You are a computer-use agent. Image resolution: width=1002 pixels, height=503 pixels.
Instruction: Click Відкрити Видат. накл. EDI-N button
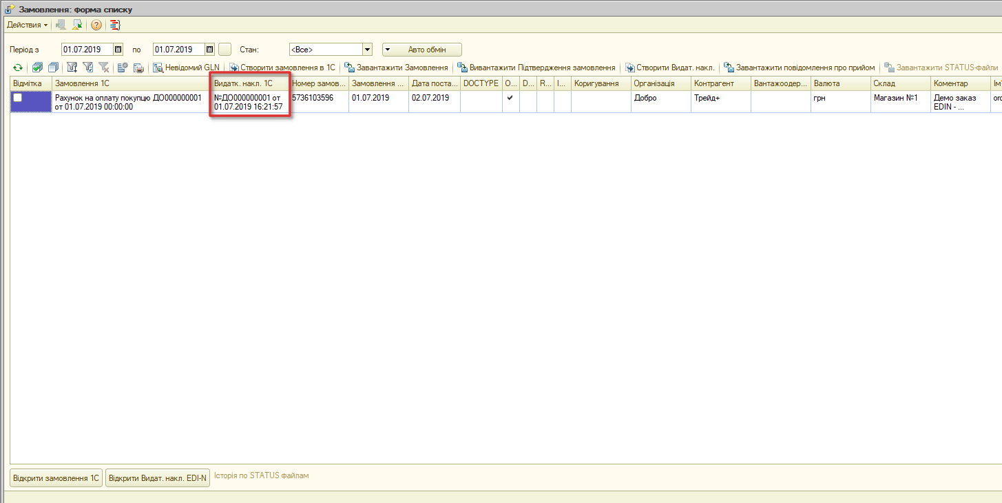158,478
